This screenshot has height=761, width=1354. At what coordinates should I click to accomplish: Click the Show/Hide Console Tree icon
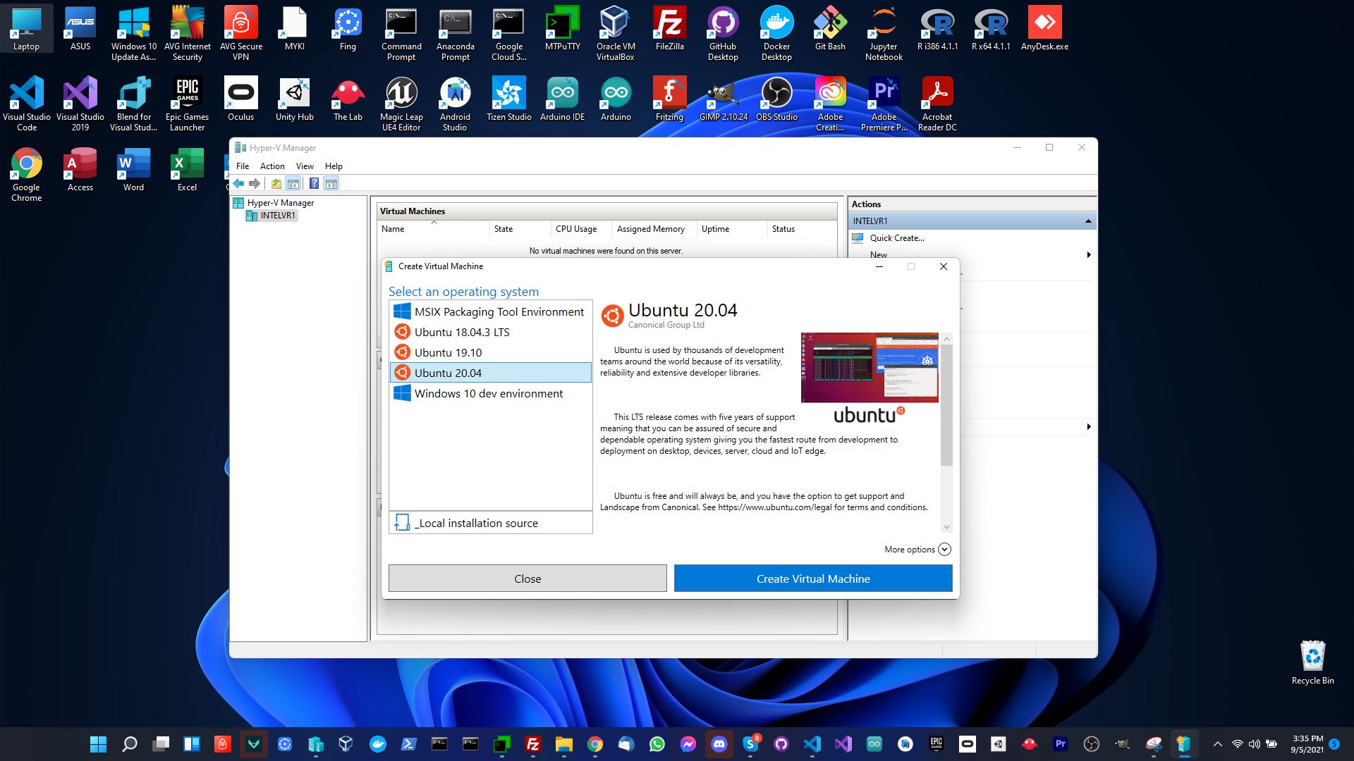(293, 184)
